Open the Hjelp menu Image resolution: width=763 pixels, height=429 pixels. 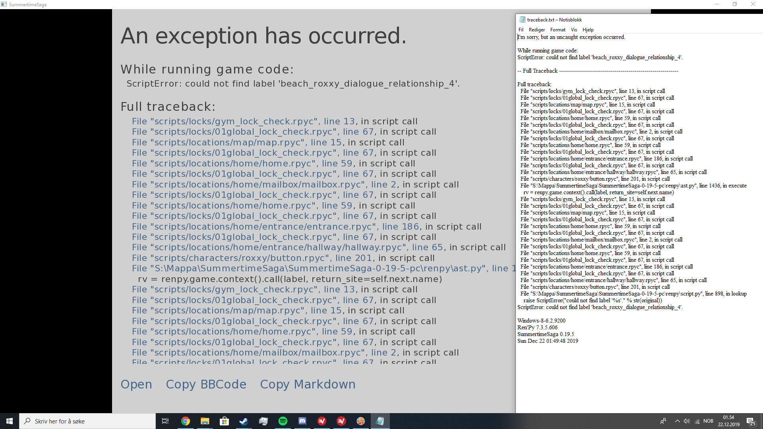(x=588, y=30)
